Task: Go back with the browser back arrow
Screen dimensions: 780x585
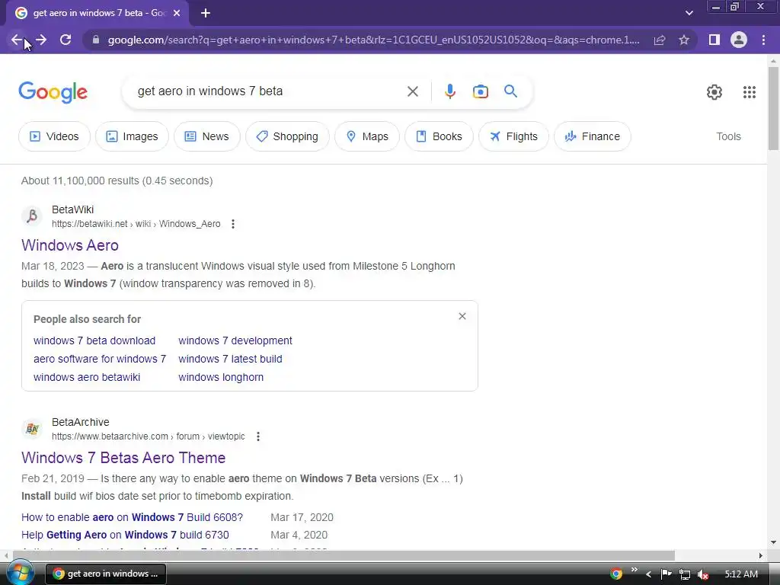Action: (17, 40)
